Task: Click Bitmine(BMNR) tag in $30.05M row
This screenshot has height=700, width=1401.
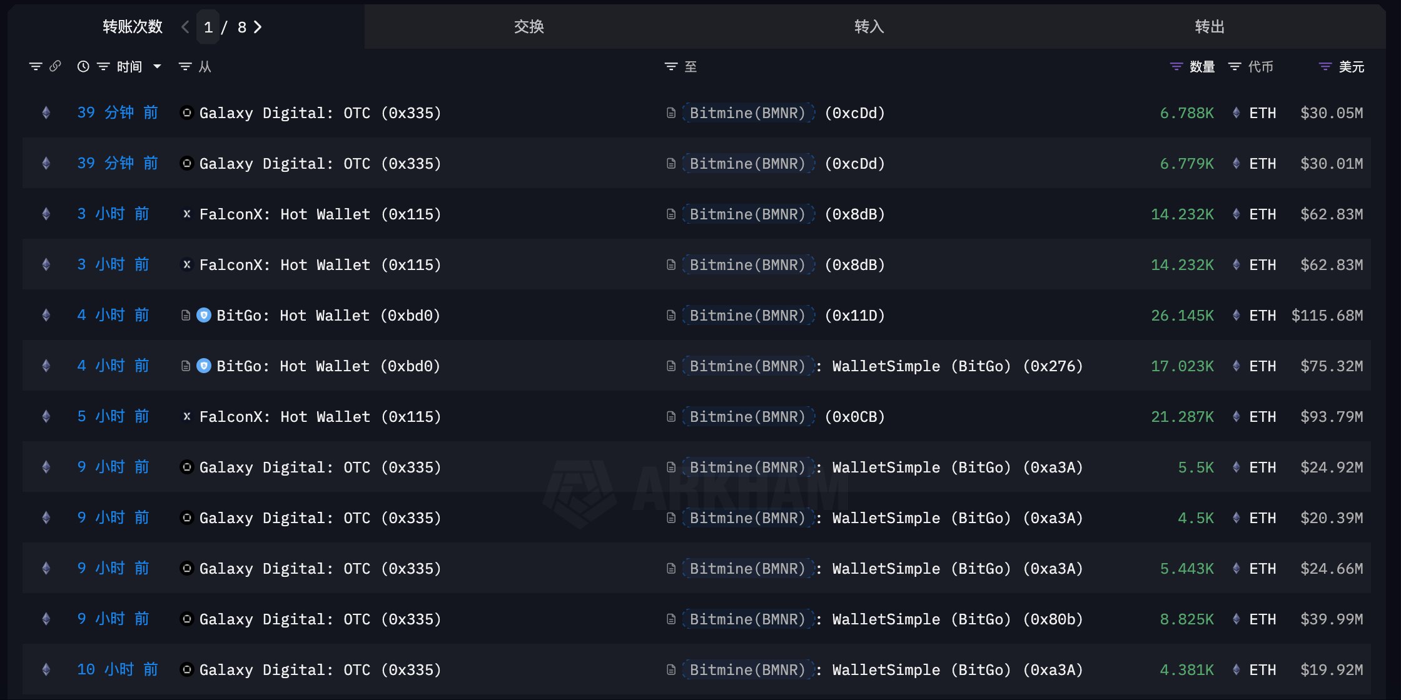Action: 748,112
